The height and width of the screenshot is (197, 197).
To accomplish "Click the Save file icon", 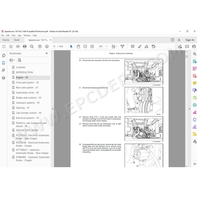I will coord(4,46).
